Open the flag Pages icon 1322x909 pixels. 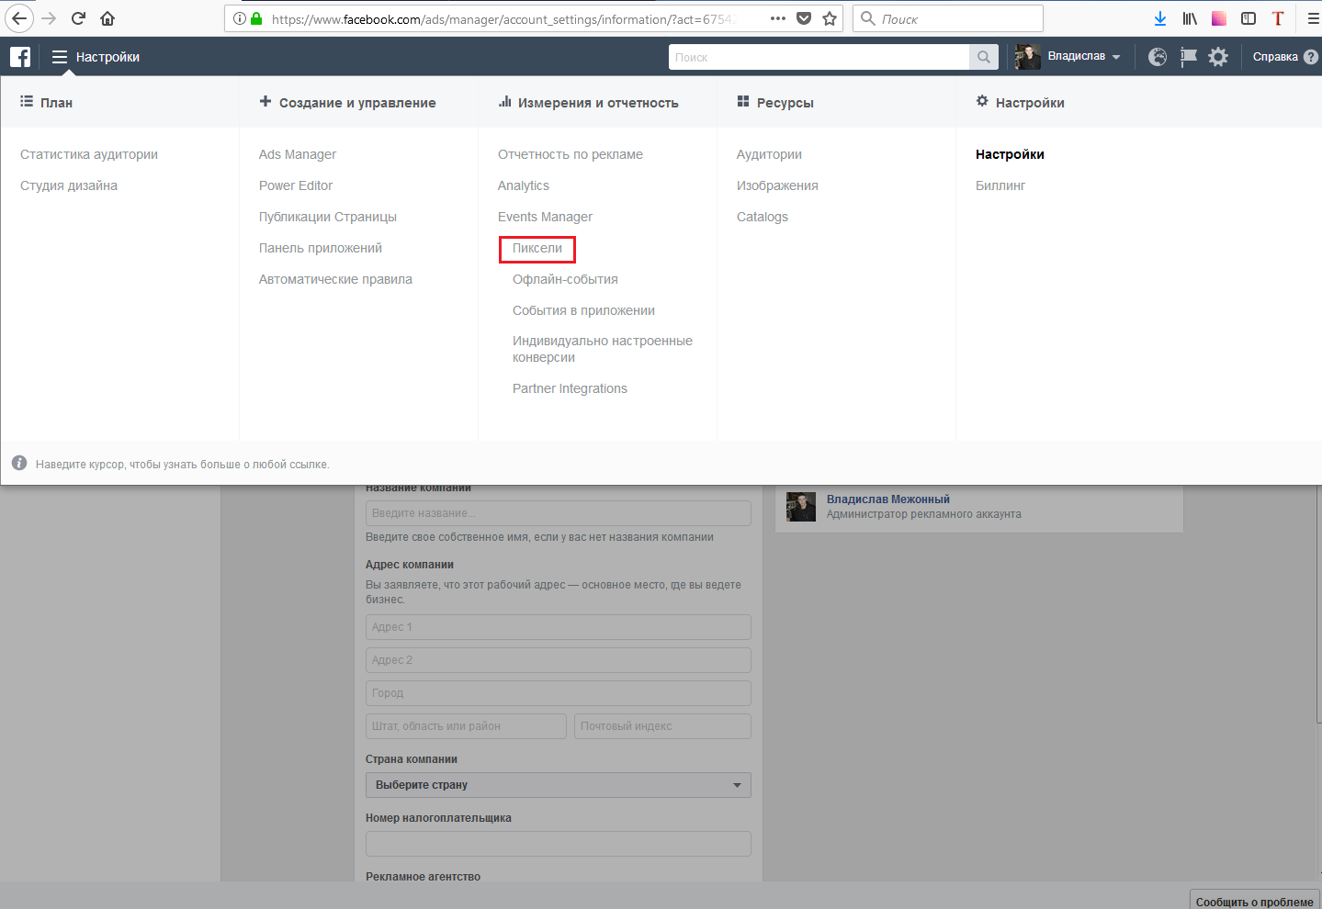(1188, 57)
